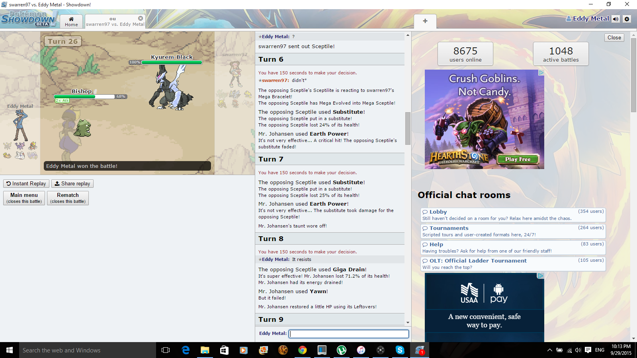637x358 pixels.
Task: Open Windows Store from taskbar
Action: (x=225, y=350)
